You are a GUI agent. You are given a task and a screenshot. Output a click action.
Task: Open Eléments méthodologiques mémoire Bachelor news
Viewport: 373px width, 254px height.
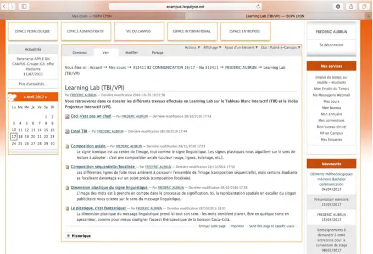[331, 182]
